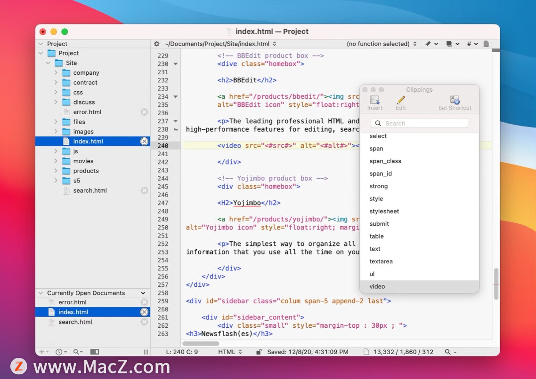Expand the contract folder
The height and width of the screenshot is (379, 536).
tap(56, 82)
